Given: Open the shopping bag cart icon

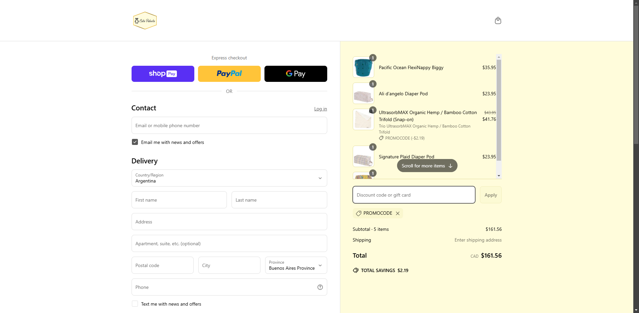Looking at the screenshot, I should coord(498,20).
